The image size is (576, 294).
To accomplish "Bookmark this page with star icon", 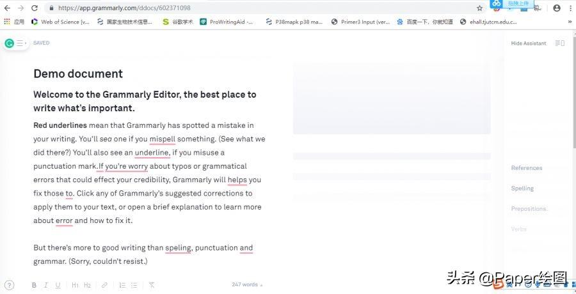I will click(479, 8).
